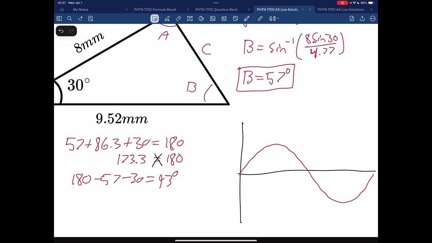
Task: Open the AI sparkle tools
Action: click(80, 19)
